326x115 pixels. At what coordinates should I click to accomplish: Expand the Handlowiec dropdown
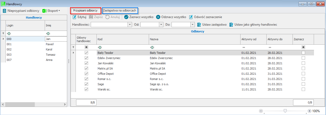point(130,25)
